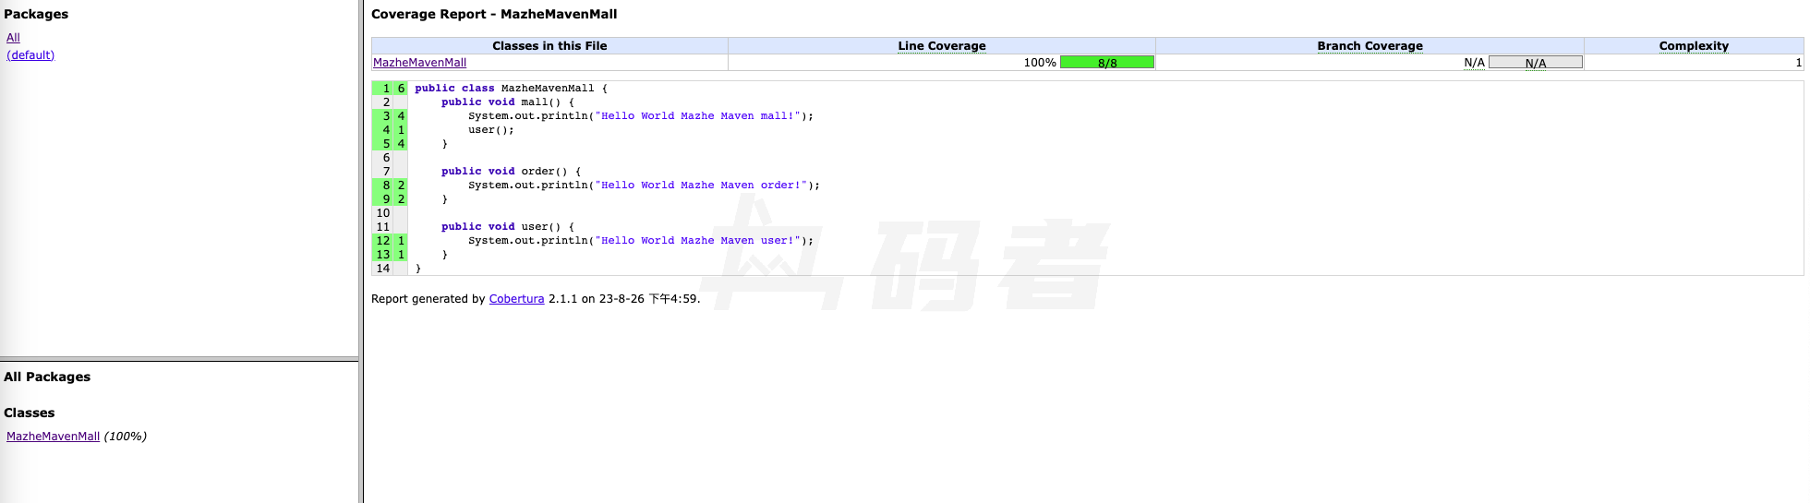Click MazheMavenMall link in the coverage table
The width and height of the screenshot is (1810, 503).
click(419, 63)
